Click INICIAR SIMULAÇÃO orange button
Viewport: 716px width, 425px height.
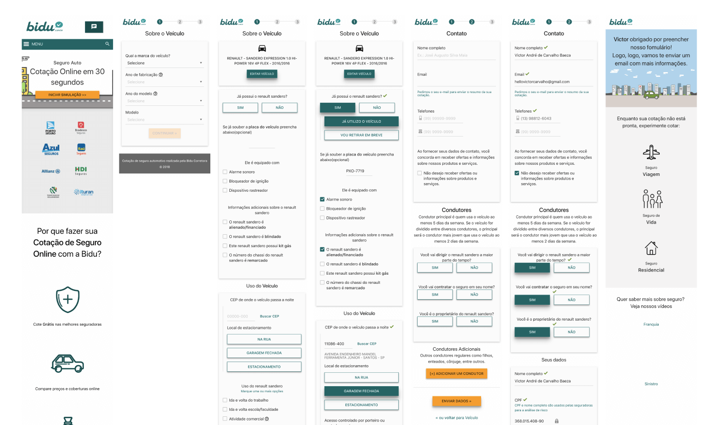point(67,95)
